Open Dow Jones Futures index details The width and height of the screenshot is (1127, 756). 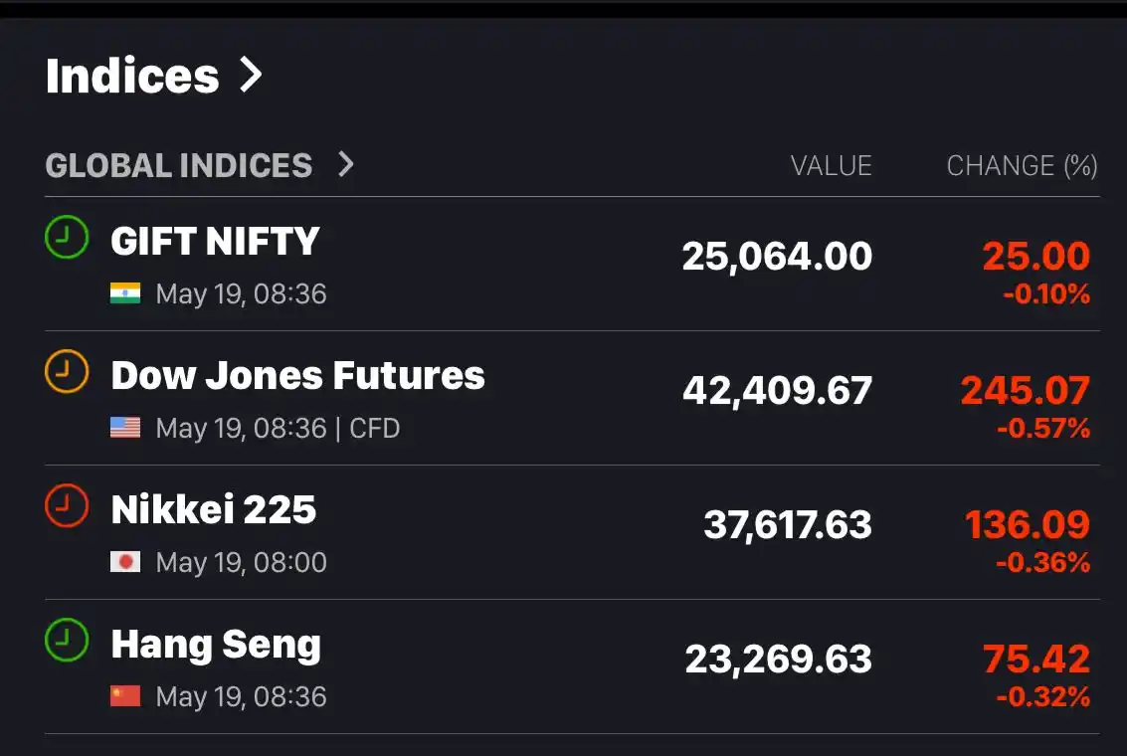pyautogui.click(x=572, y=398)
